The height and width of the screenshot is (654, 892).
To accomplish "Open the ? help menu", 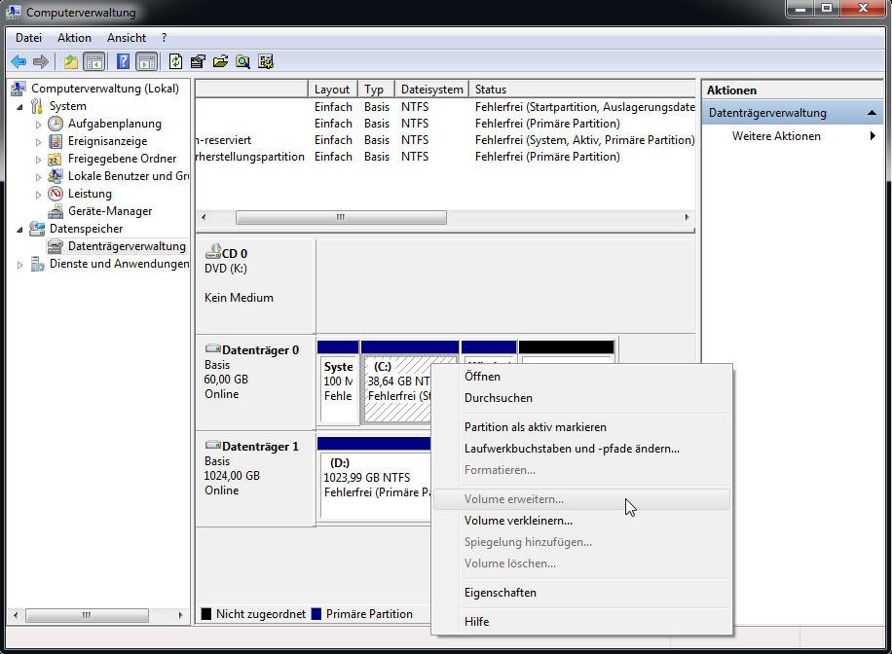I will (164, 38).
